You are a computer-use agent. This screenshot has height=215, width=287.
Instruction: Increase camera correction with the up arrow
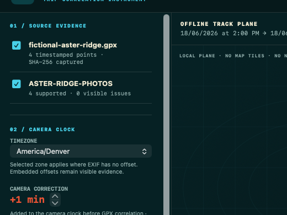[55, 196]
